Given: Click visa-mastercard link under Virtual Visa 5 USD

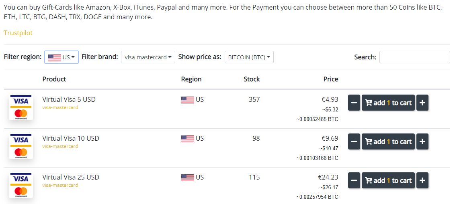Looking at the screenshot, I should 60,107.
